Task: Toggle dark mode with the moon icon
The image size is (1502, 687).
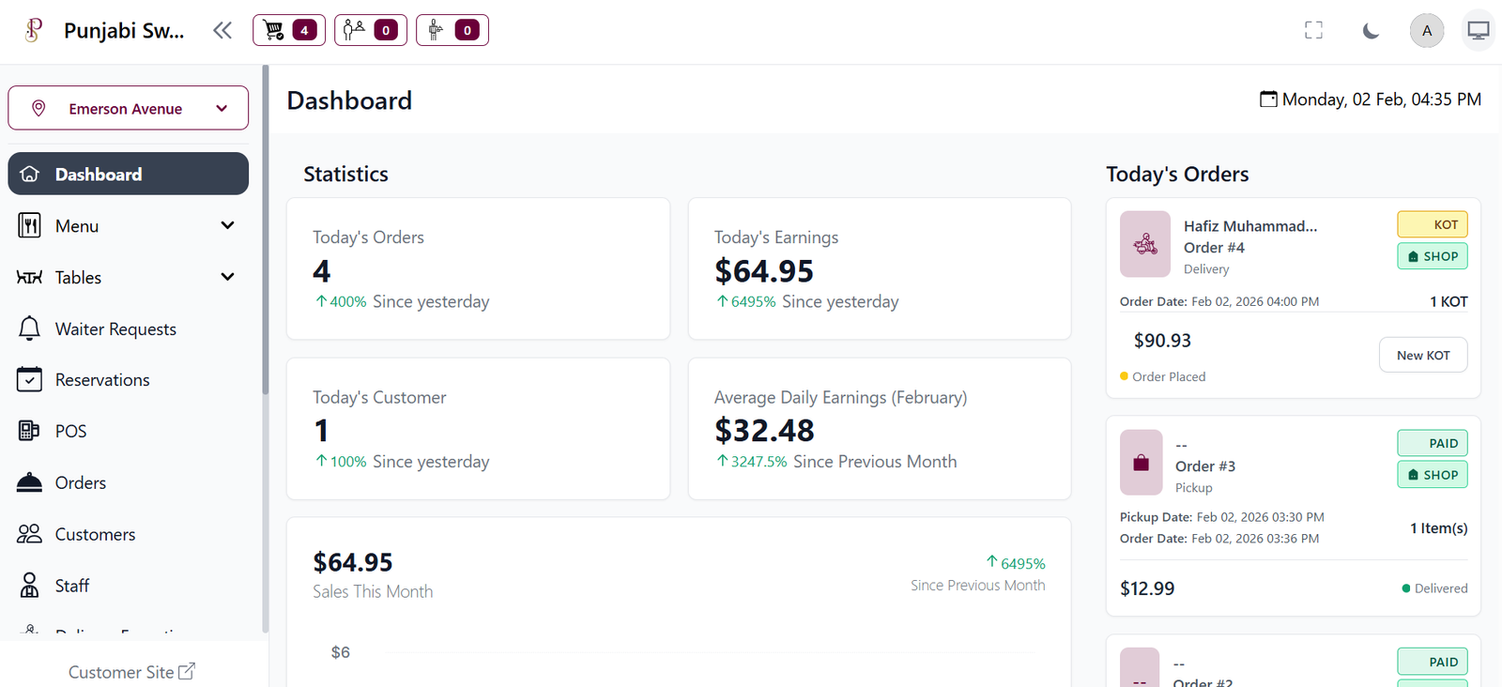Action: (x=1371, y=31)
